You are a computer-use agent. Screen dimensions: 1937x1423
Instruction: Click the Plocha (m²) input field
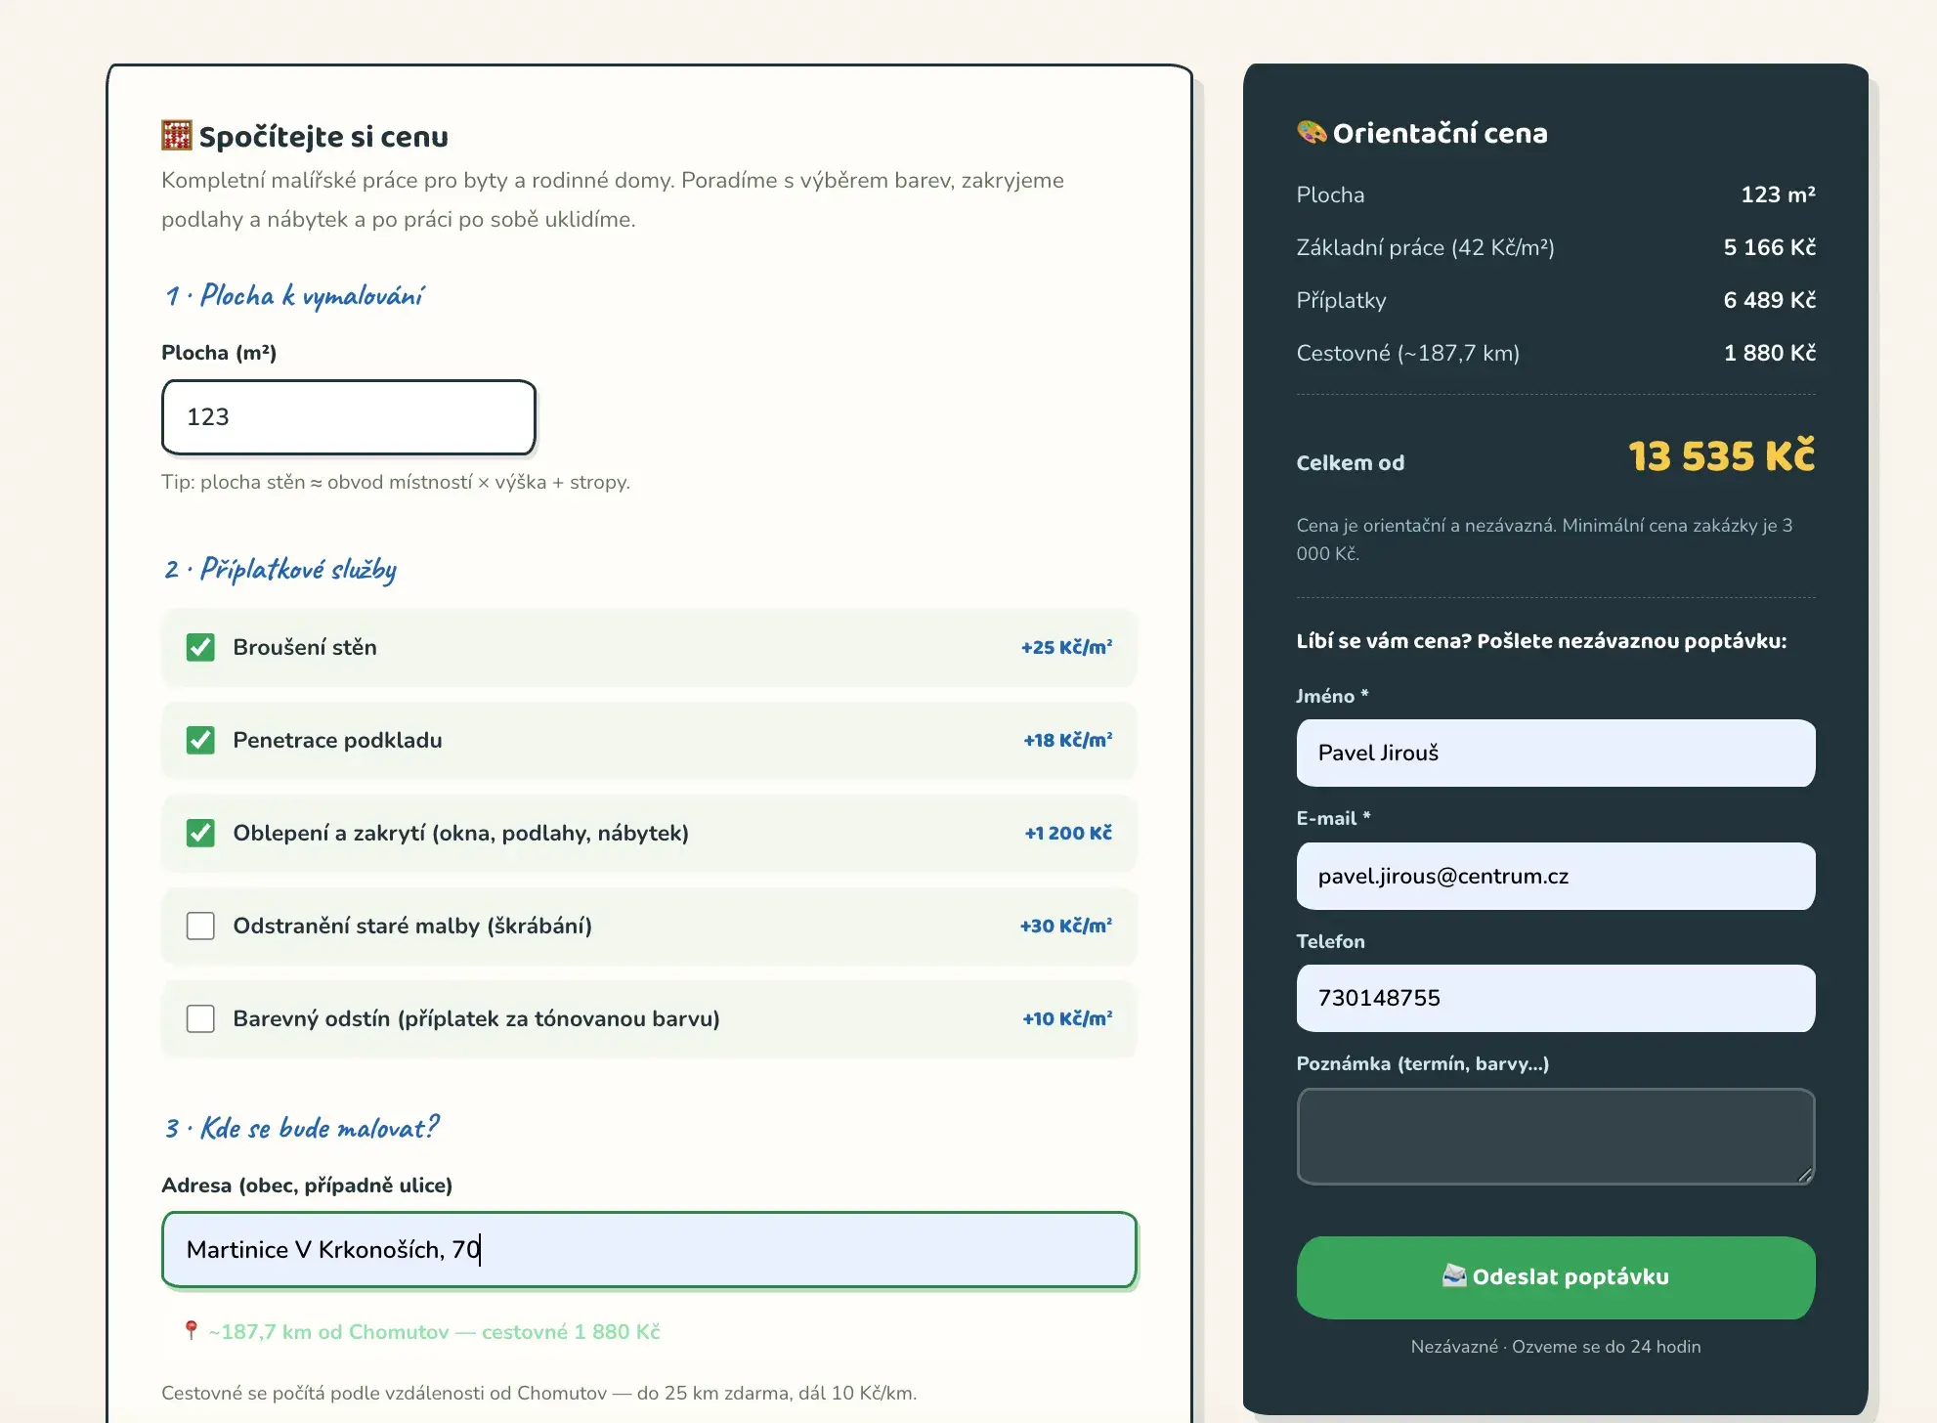(x=349, y=417)
